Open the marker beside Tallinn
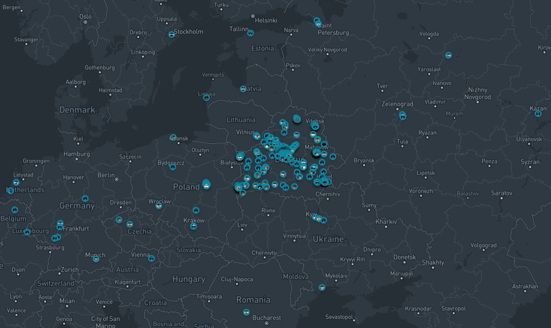This screenshot has width=551, height=328. point(250,33)
